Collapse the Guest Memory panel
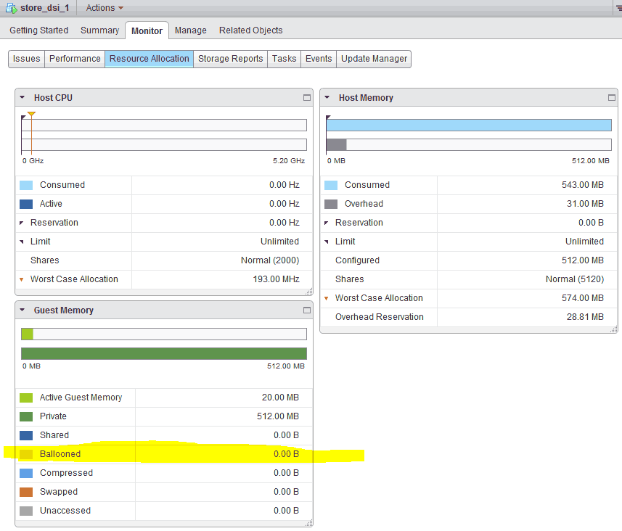622x531 pixels. tap(22, 310)
